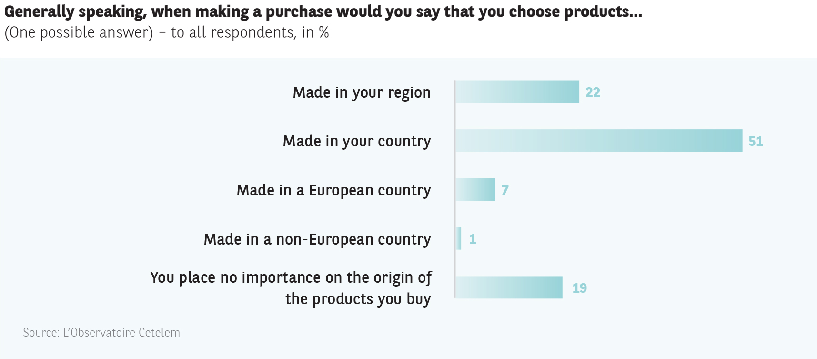The height and width of the screenshot is (359, 817).
Task: Click the 'You place no importance' text line
Action: tap(291, 277)
